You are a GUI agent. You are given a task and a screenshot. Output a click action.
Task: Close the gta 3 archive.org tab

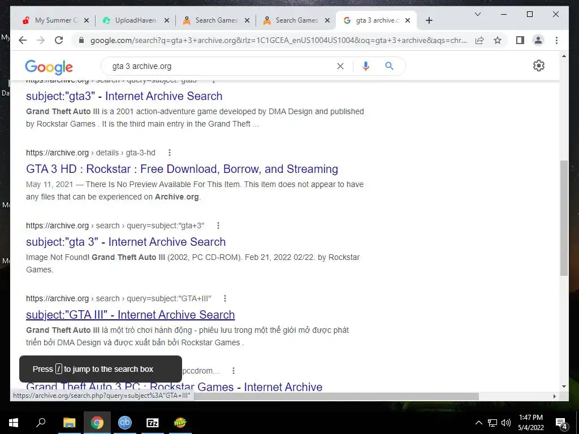coord(407,20)
